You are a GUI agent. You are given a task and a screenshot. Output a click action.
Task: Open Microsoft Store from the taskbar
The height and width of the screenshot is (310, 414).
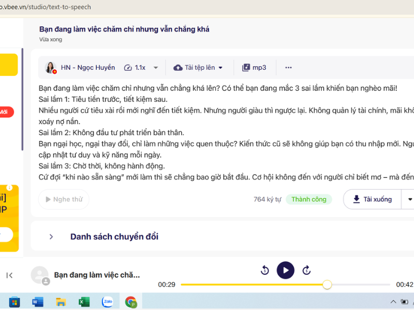pyautogui.click(x=14, y=302)
